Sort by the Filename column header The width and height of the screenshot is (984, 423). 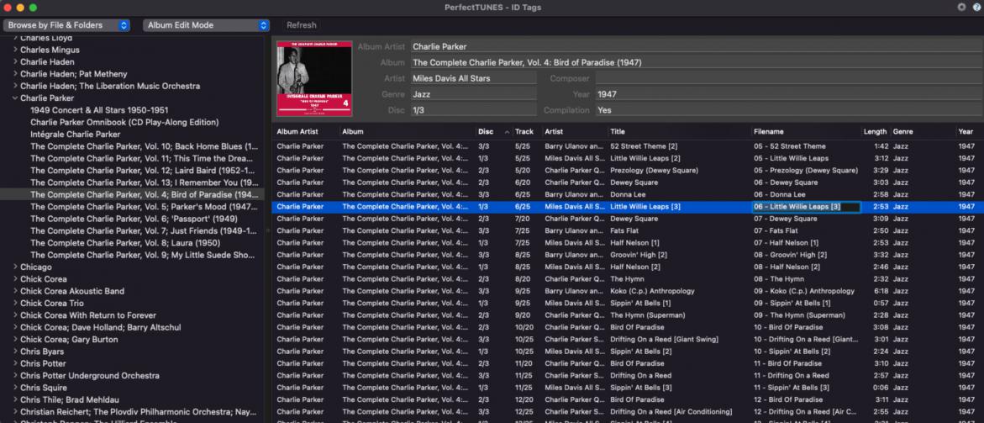pos(769,132)
